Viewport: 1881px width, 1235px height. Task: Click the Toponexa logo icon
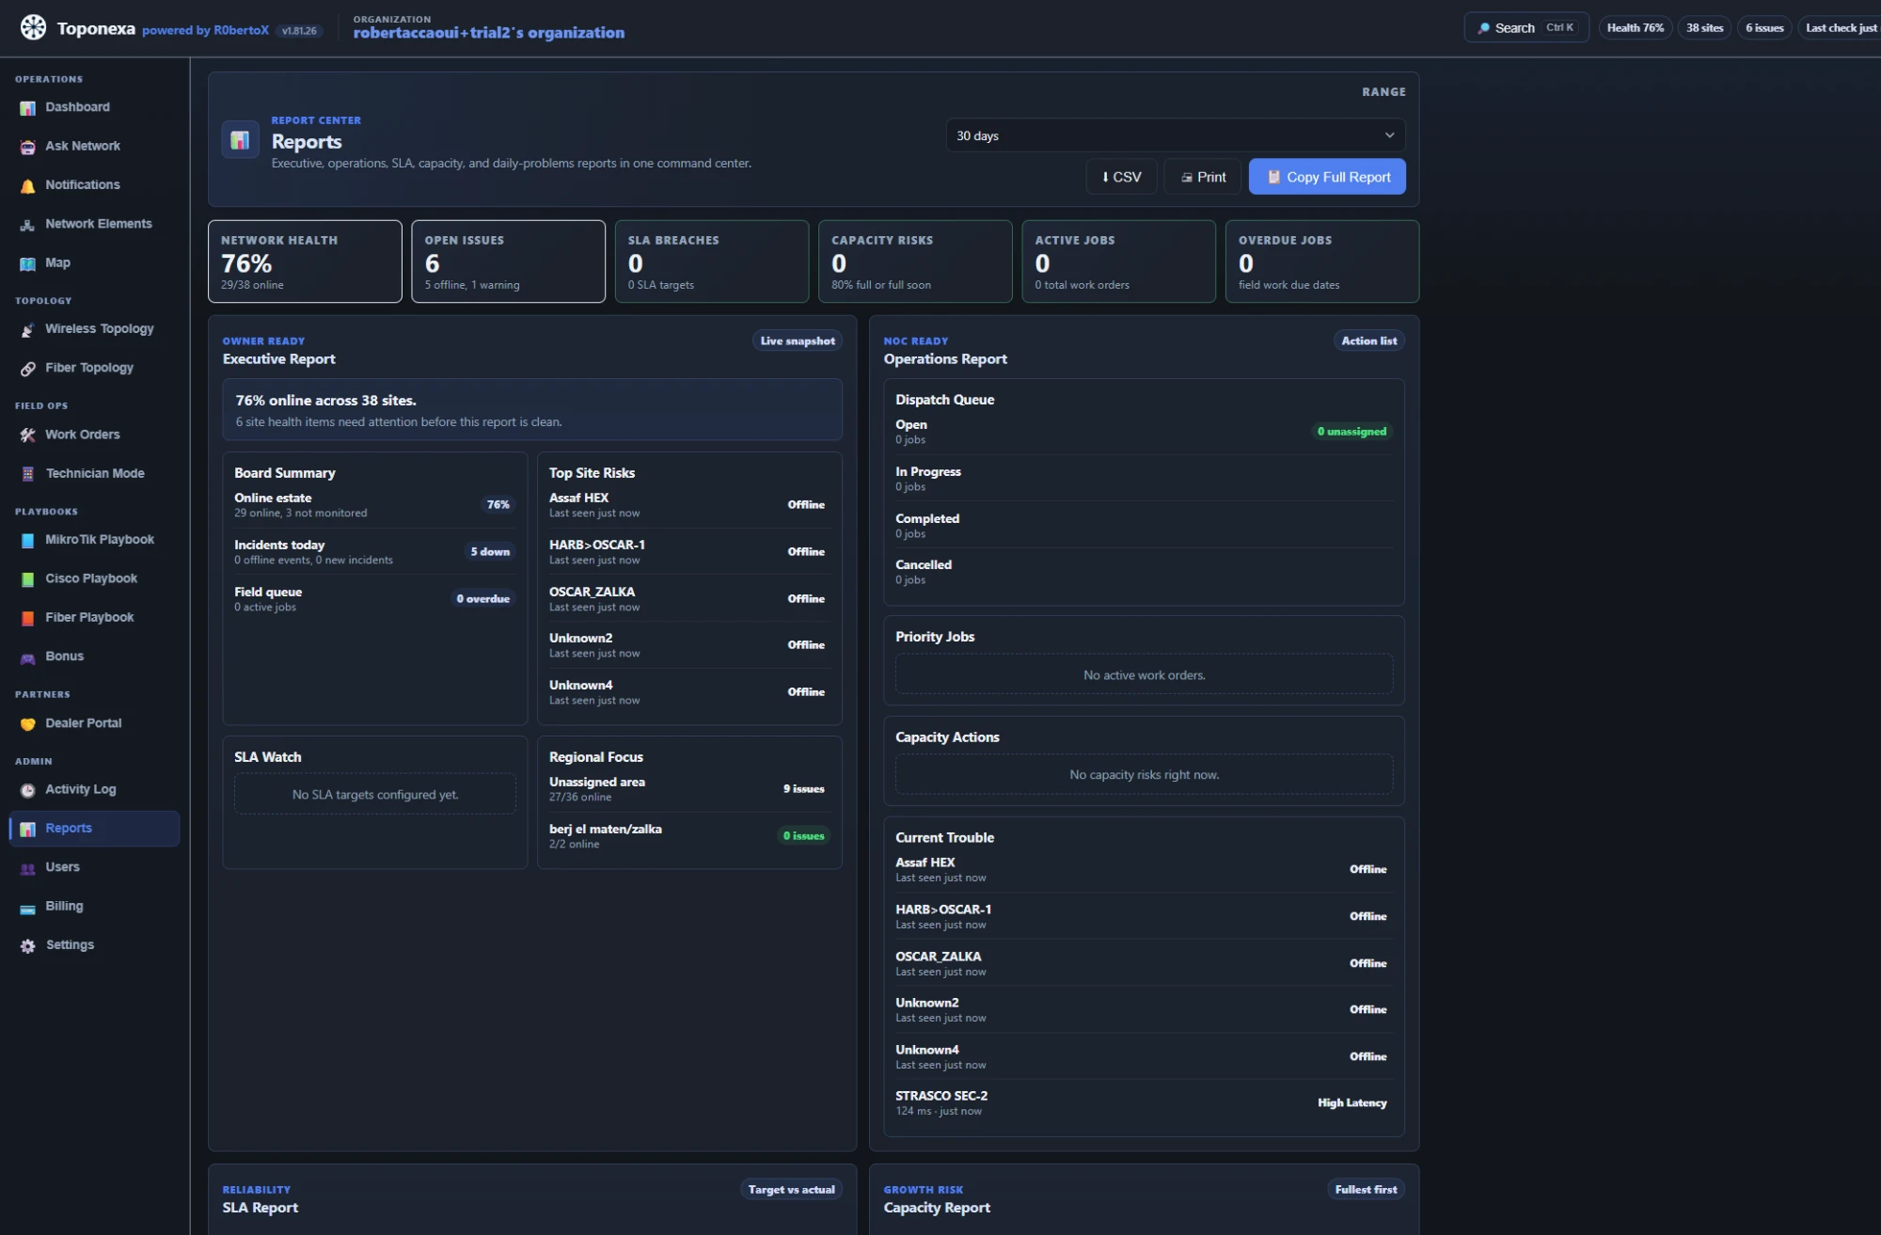[33, 28]
